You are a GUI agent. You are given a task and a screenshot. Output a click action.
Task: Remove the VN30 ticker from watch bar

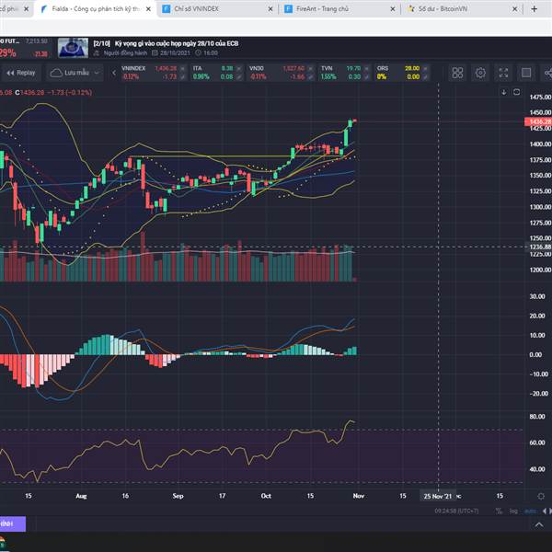(311, 69)
